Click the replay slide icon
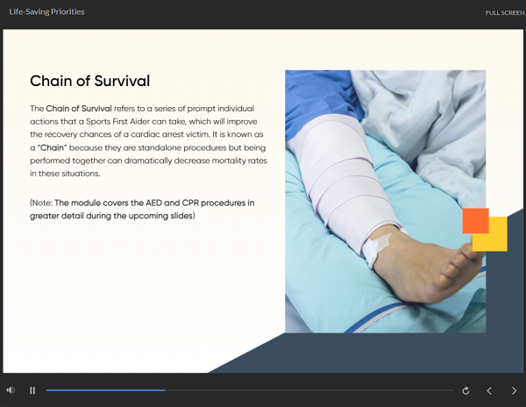Screen dimensions: 526x407 [466, 390]
